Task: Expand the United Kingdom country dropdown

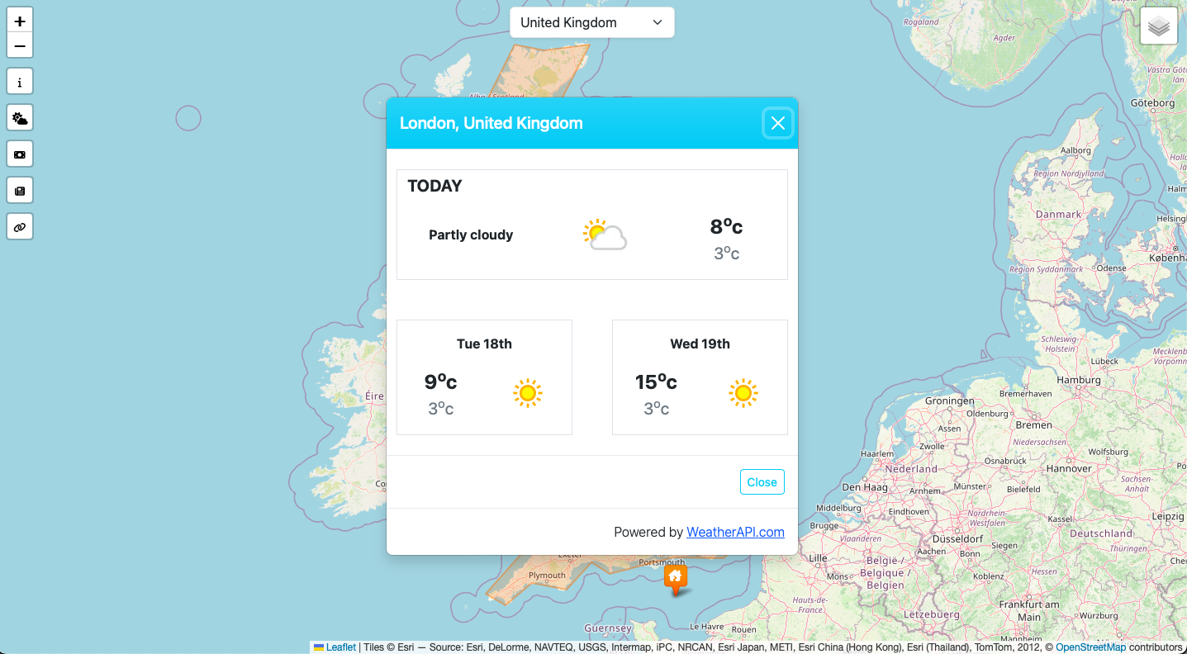Action: tap(591, 22)
